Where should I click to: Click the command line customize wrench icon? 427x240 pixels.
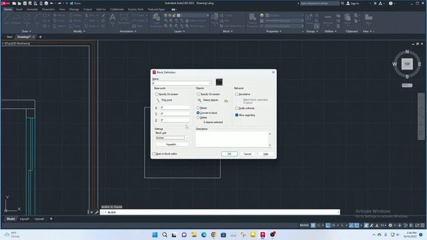point(96,212)
